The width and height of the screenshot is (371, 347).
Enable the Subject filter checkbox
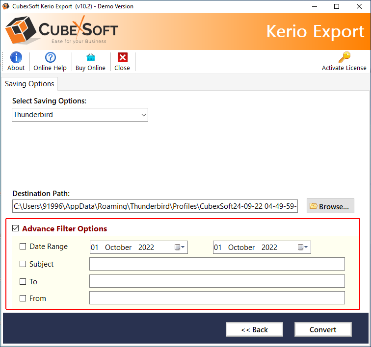point(23,264)
